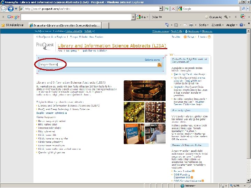This screenshot has height=188, width=251.
Task: Click the magnifier beside the Google search box
Action: (x=243, y=9)
